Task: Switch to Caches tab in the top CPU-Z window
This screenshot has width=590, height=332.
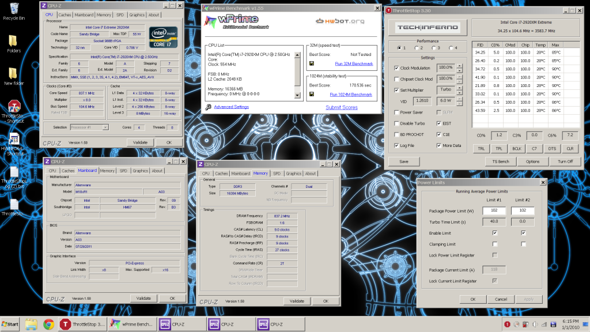Action: tap(65, 15)
